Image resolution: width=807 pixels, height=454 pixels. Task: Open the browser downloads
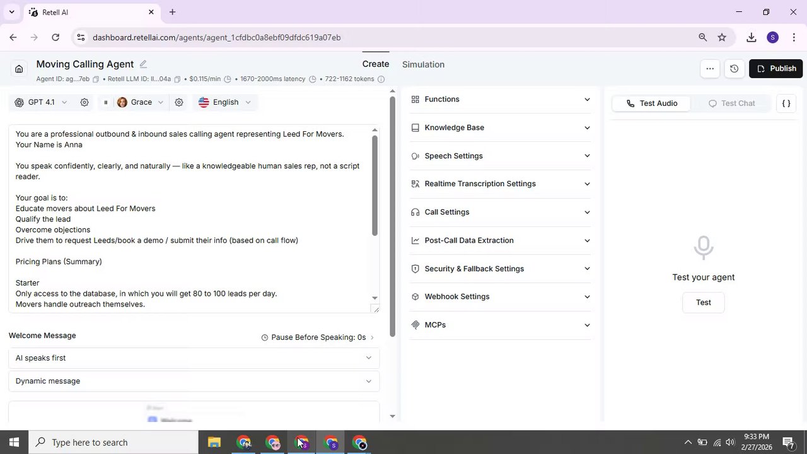click(751, 38)
